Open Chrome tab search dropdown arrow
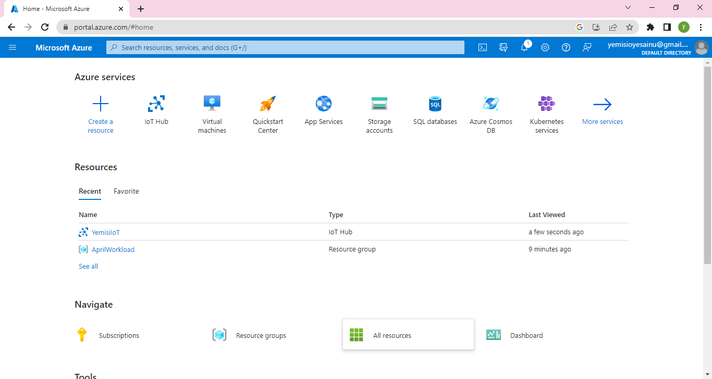712x379 pixels. (628, 8)
